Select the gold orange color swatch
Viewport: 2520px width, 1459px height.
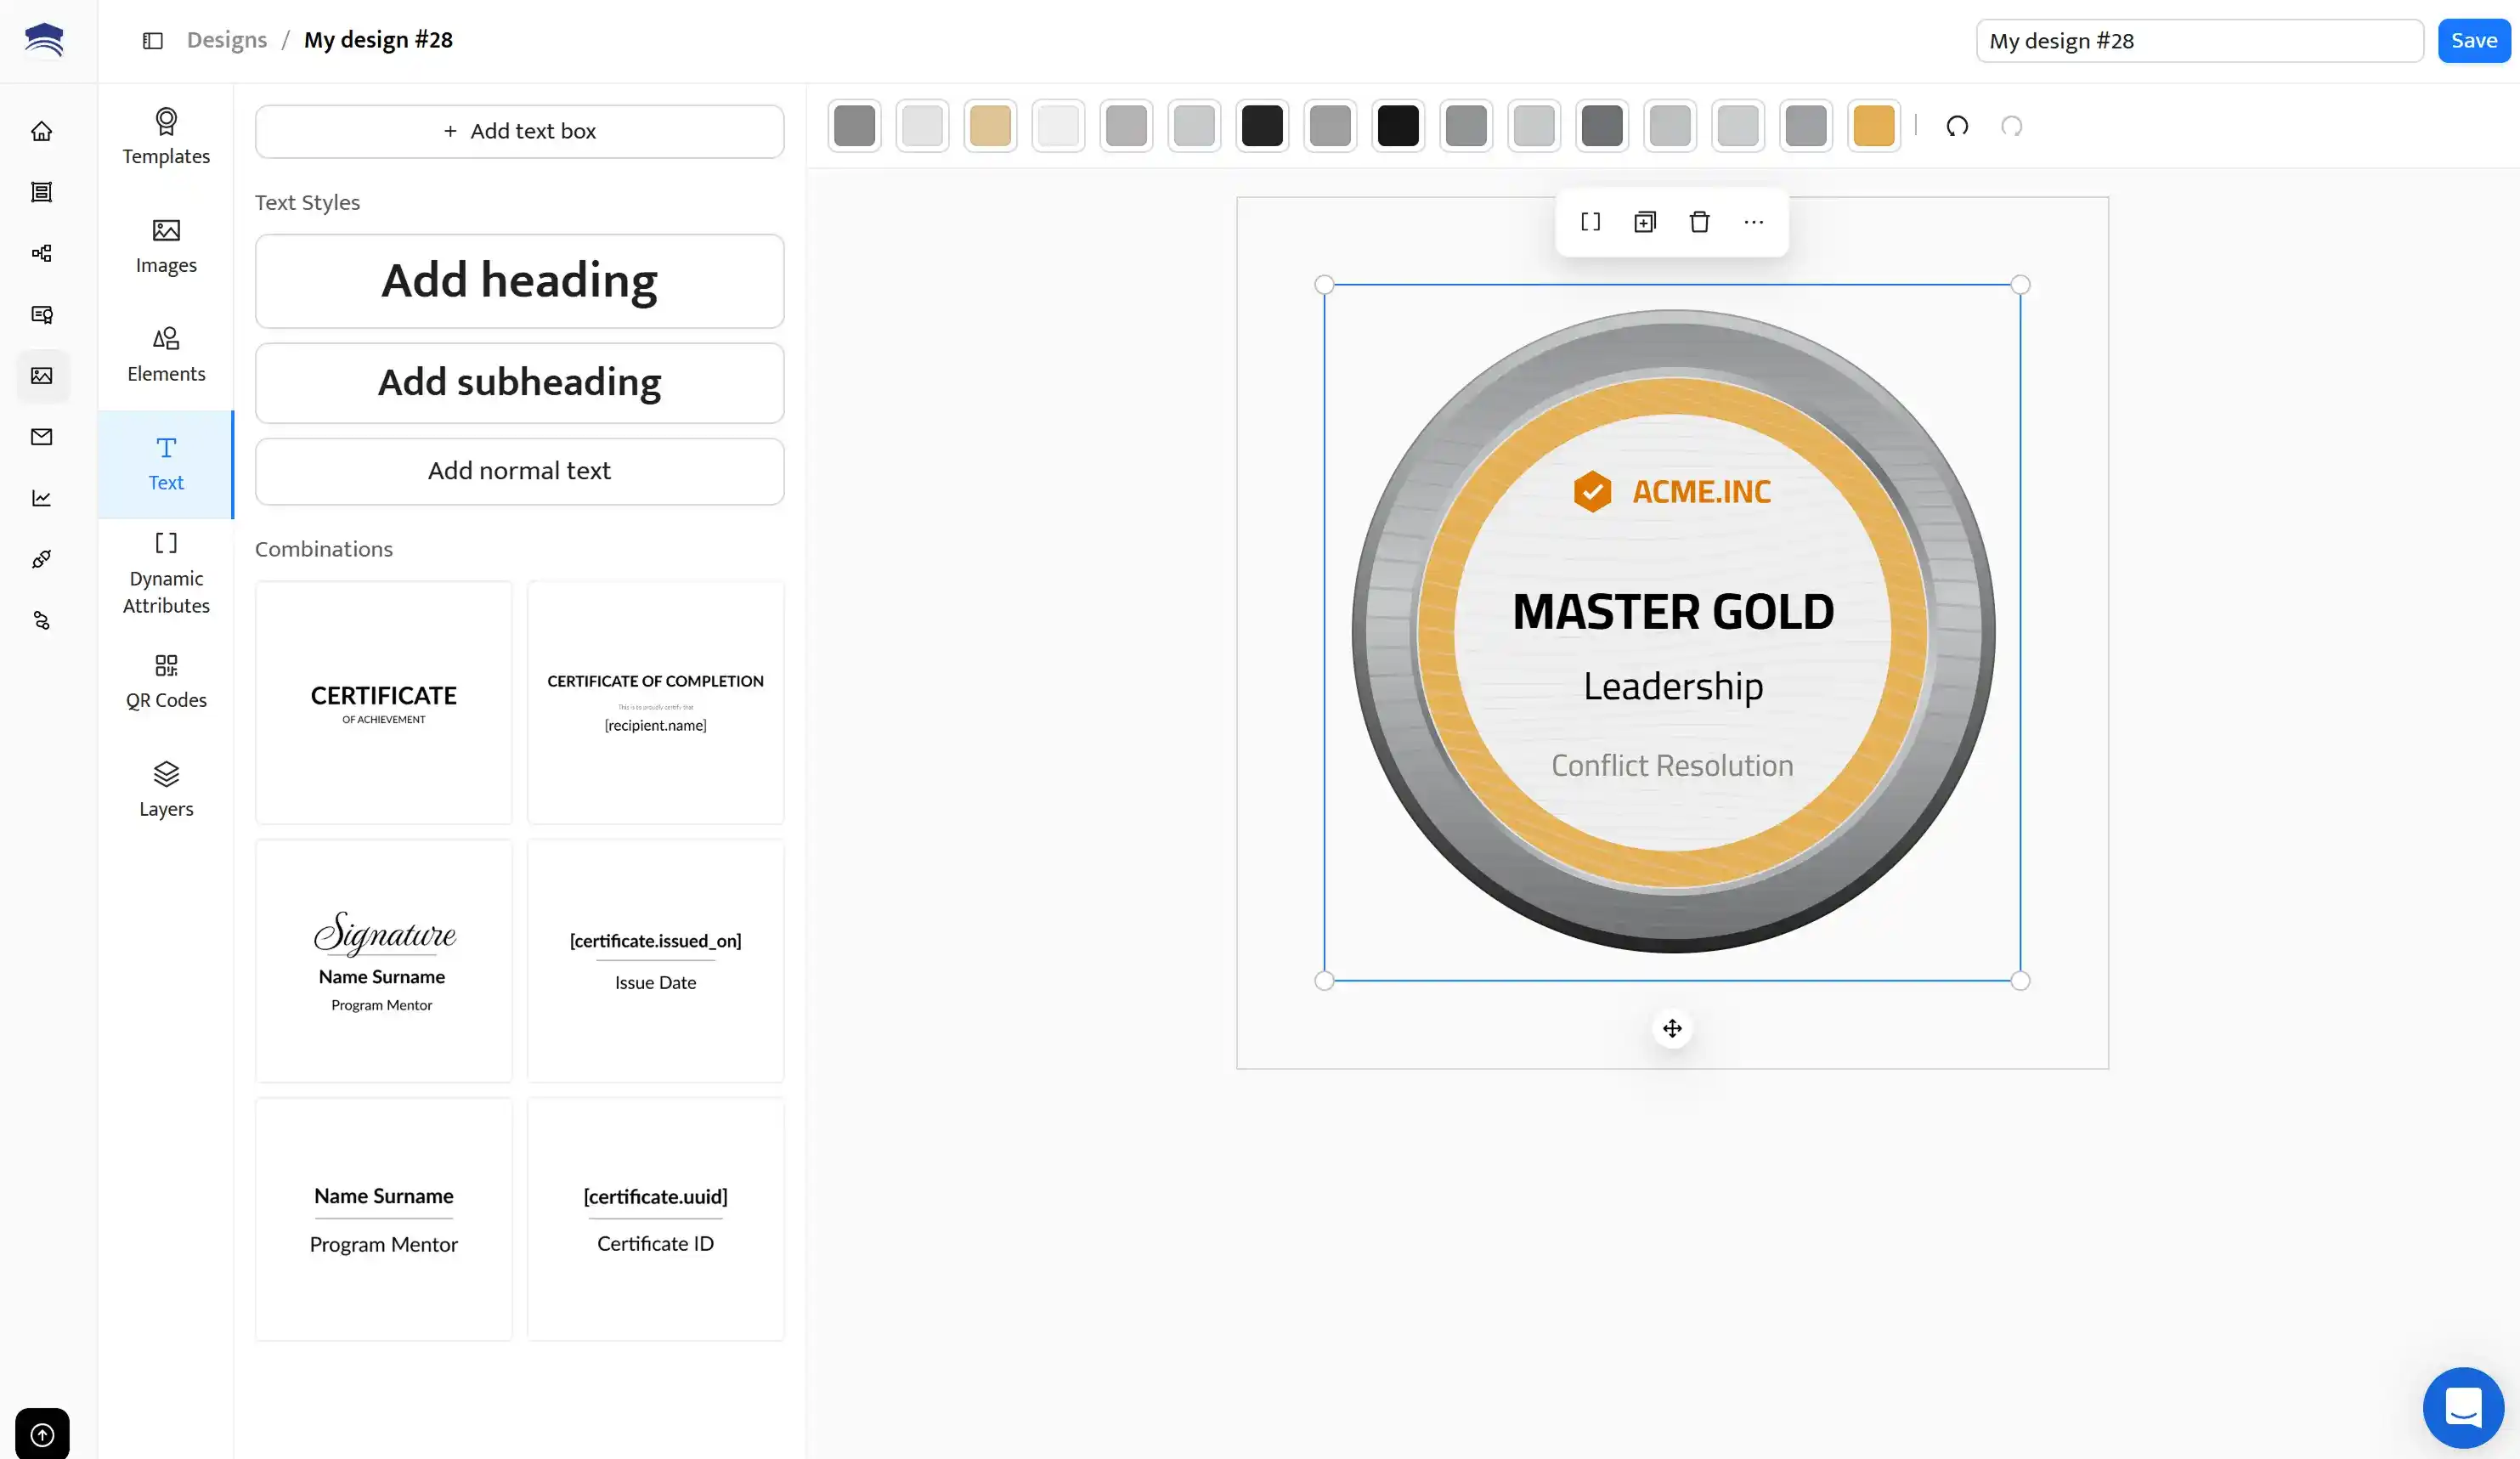pyautogui.click(x=1873, y=126)
